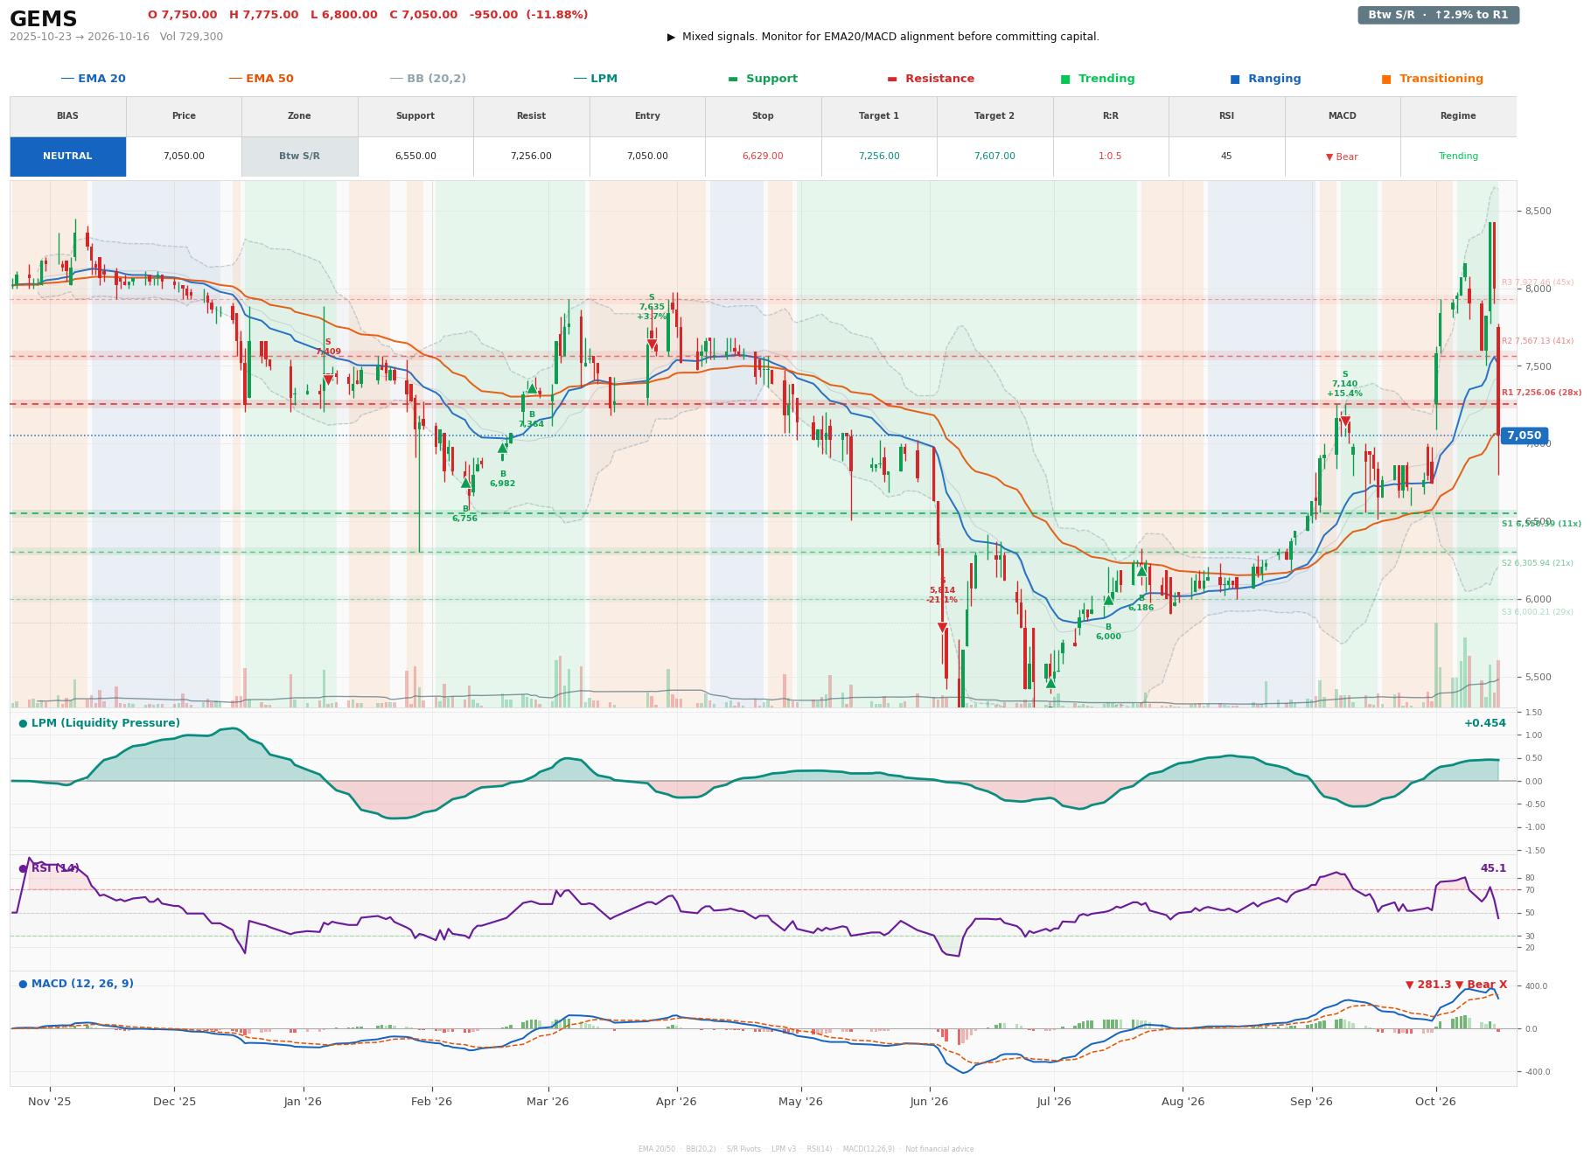Click the LPM (Liquidity Pressure) panel title
1591x1163 pixels.
pyautogui.click(x=99, y=723)
